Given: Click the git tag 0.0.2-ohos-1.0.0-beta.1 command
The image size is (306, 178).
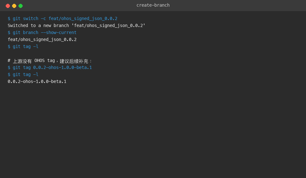Looking at the screenshot, I should click(x=50, y=67).
